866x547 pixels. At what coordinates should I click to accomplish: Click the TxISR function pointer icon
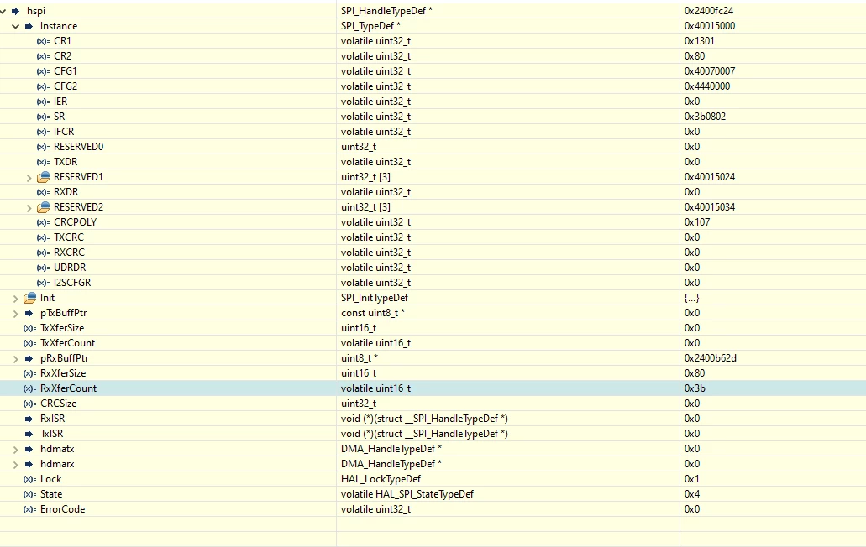pos(29,434)
